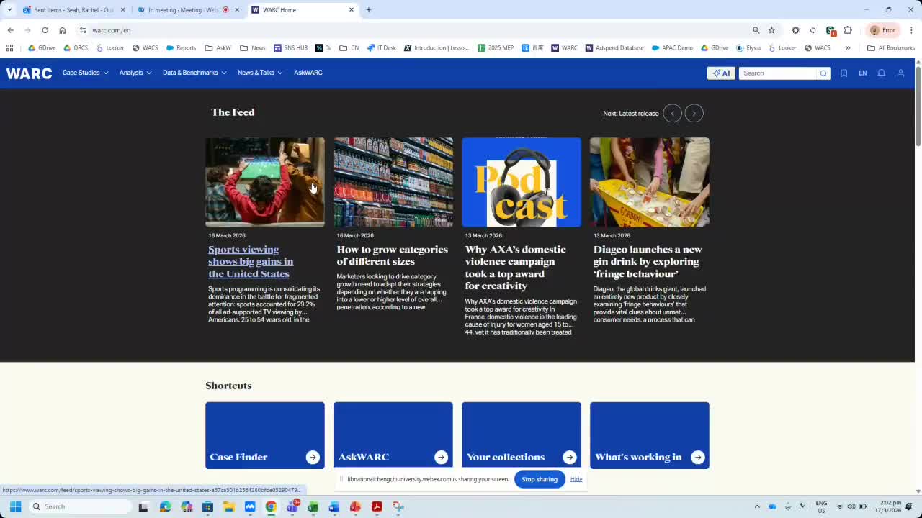The width and height of the screenshot is (922, 518).
Task: Open the Data & Benchmarks dropdown
Action: click(190, 73)
